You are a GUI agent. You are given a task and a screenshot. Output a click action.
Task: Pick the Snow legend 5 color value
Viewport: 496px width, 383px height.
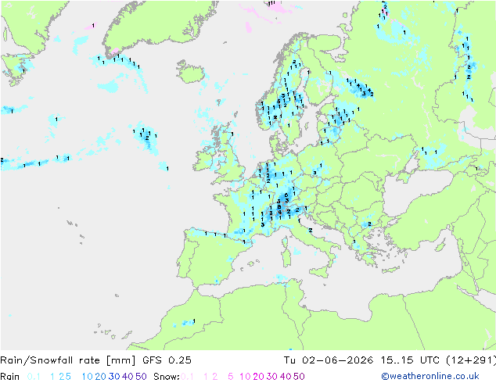231,377
